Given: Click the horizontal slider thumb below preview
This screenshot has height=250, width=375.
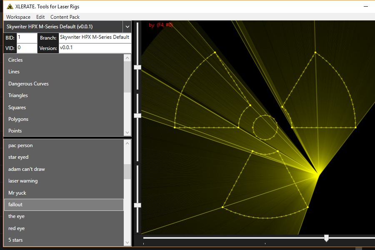Looking at the screenshot, I should 326,238.
